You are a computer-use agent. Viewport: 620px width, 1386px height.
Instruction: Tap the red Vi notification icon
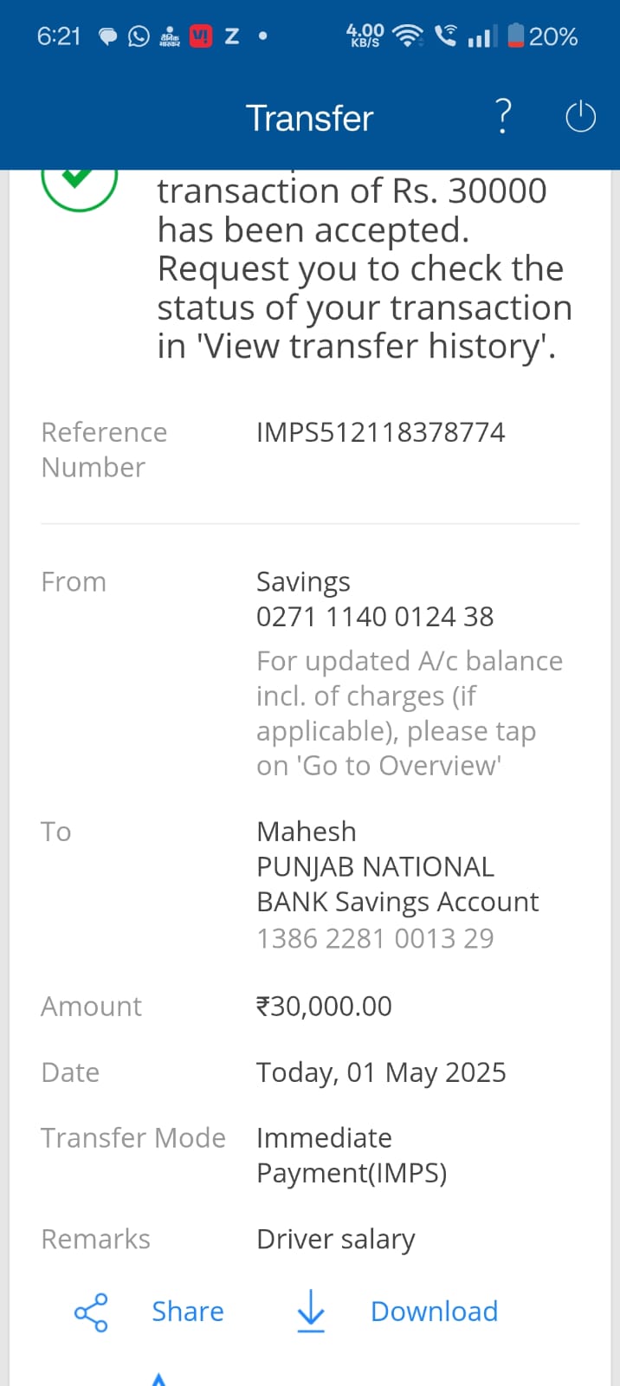tap(201, 36)
